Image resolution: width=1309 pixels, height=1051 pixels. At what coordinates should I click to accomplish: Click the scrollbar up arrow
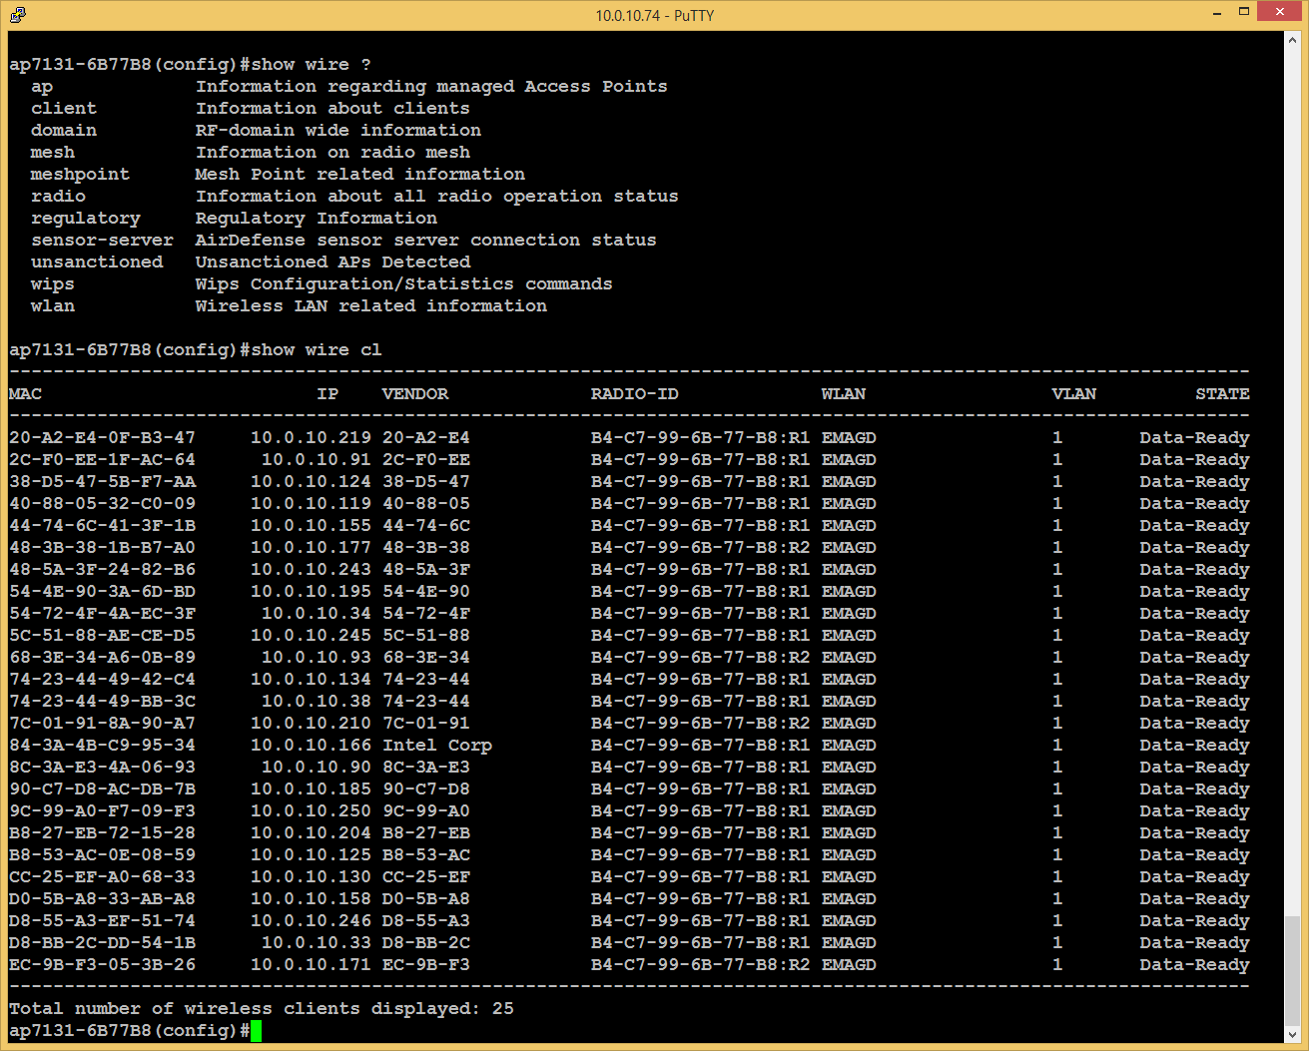coord(1292,40)
